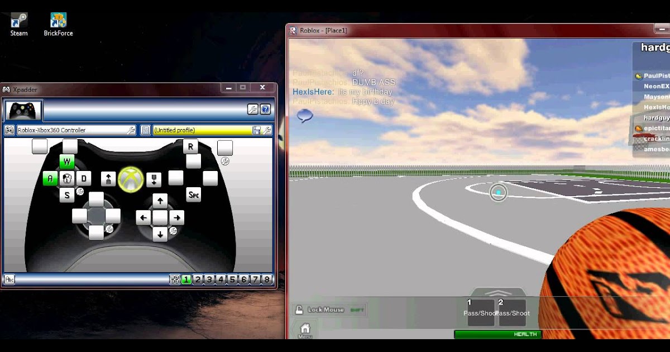Select Roblox tool slot 1 Pass/Shoot
670x352 pixels.
(x=481, y=313)
